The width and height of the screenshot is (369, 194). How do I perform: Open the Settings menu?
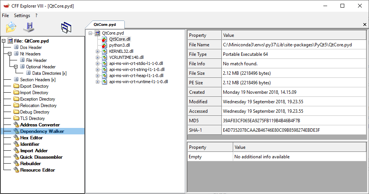(x=22, y=16)
